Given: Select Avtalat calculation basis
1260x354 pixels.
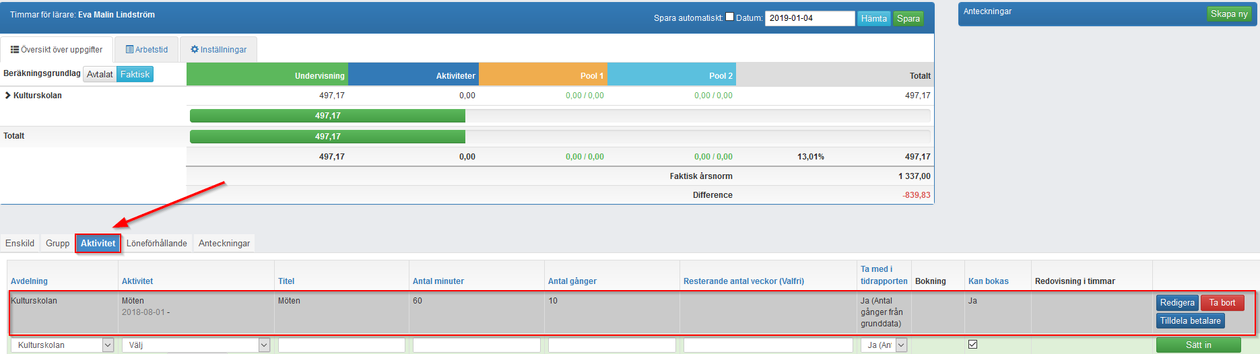Looking at the screenshot, I should [100, 74].
